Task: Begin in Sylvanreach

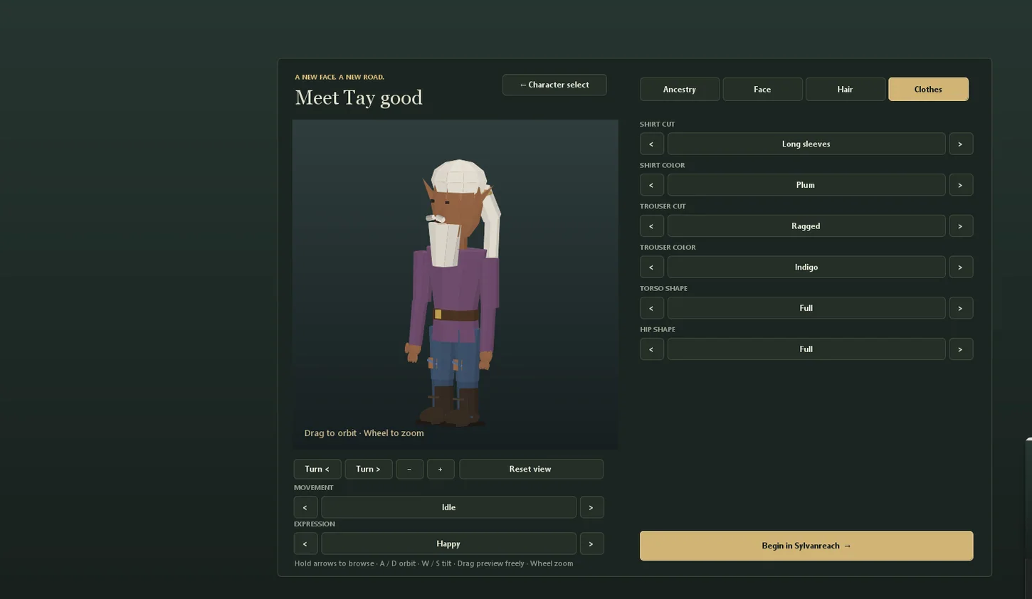Action: click(806, 546)
